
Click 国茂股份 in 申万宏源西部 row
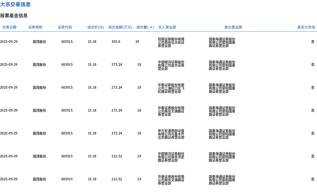pos(39,133)
